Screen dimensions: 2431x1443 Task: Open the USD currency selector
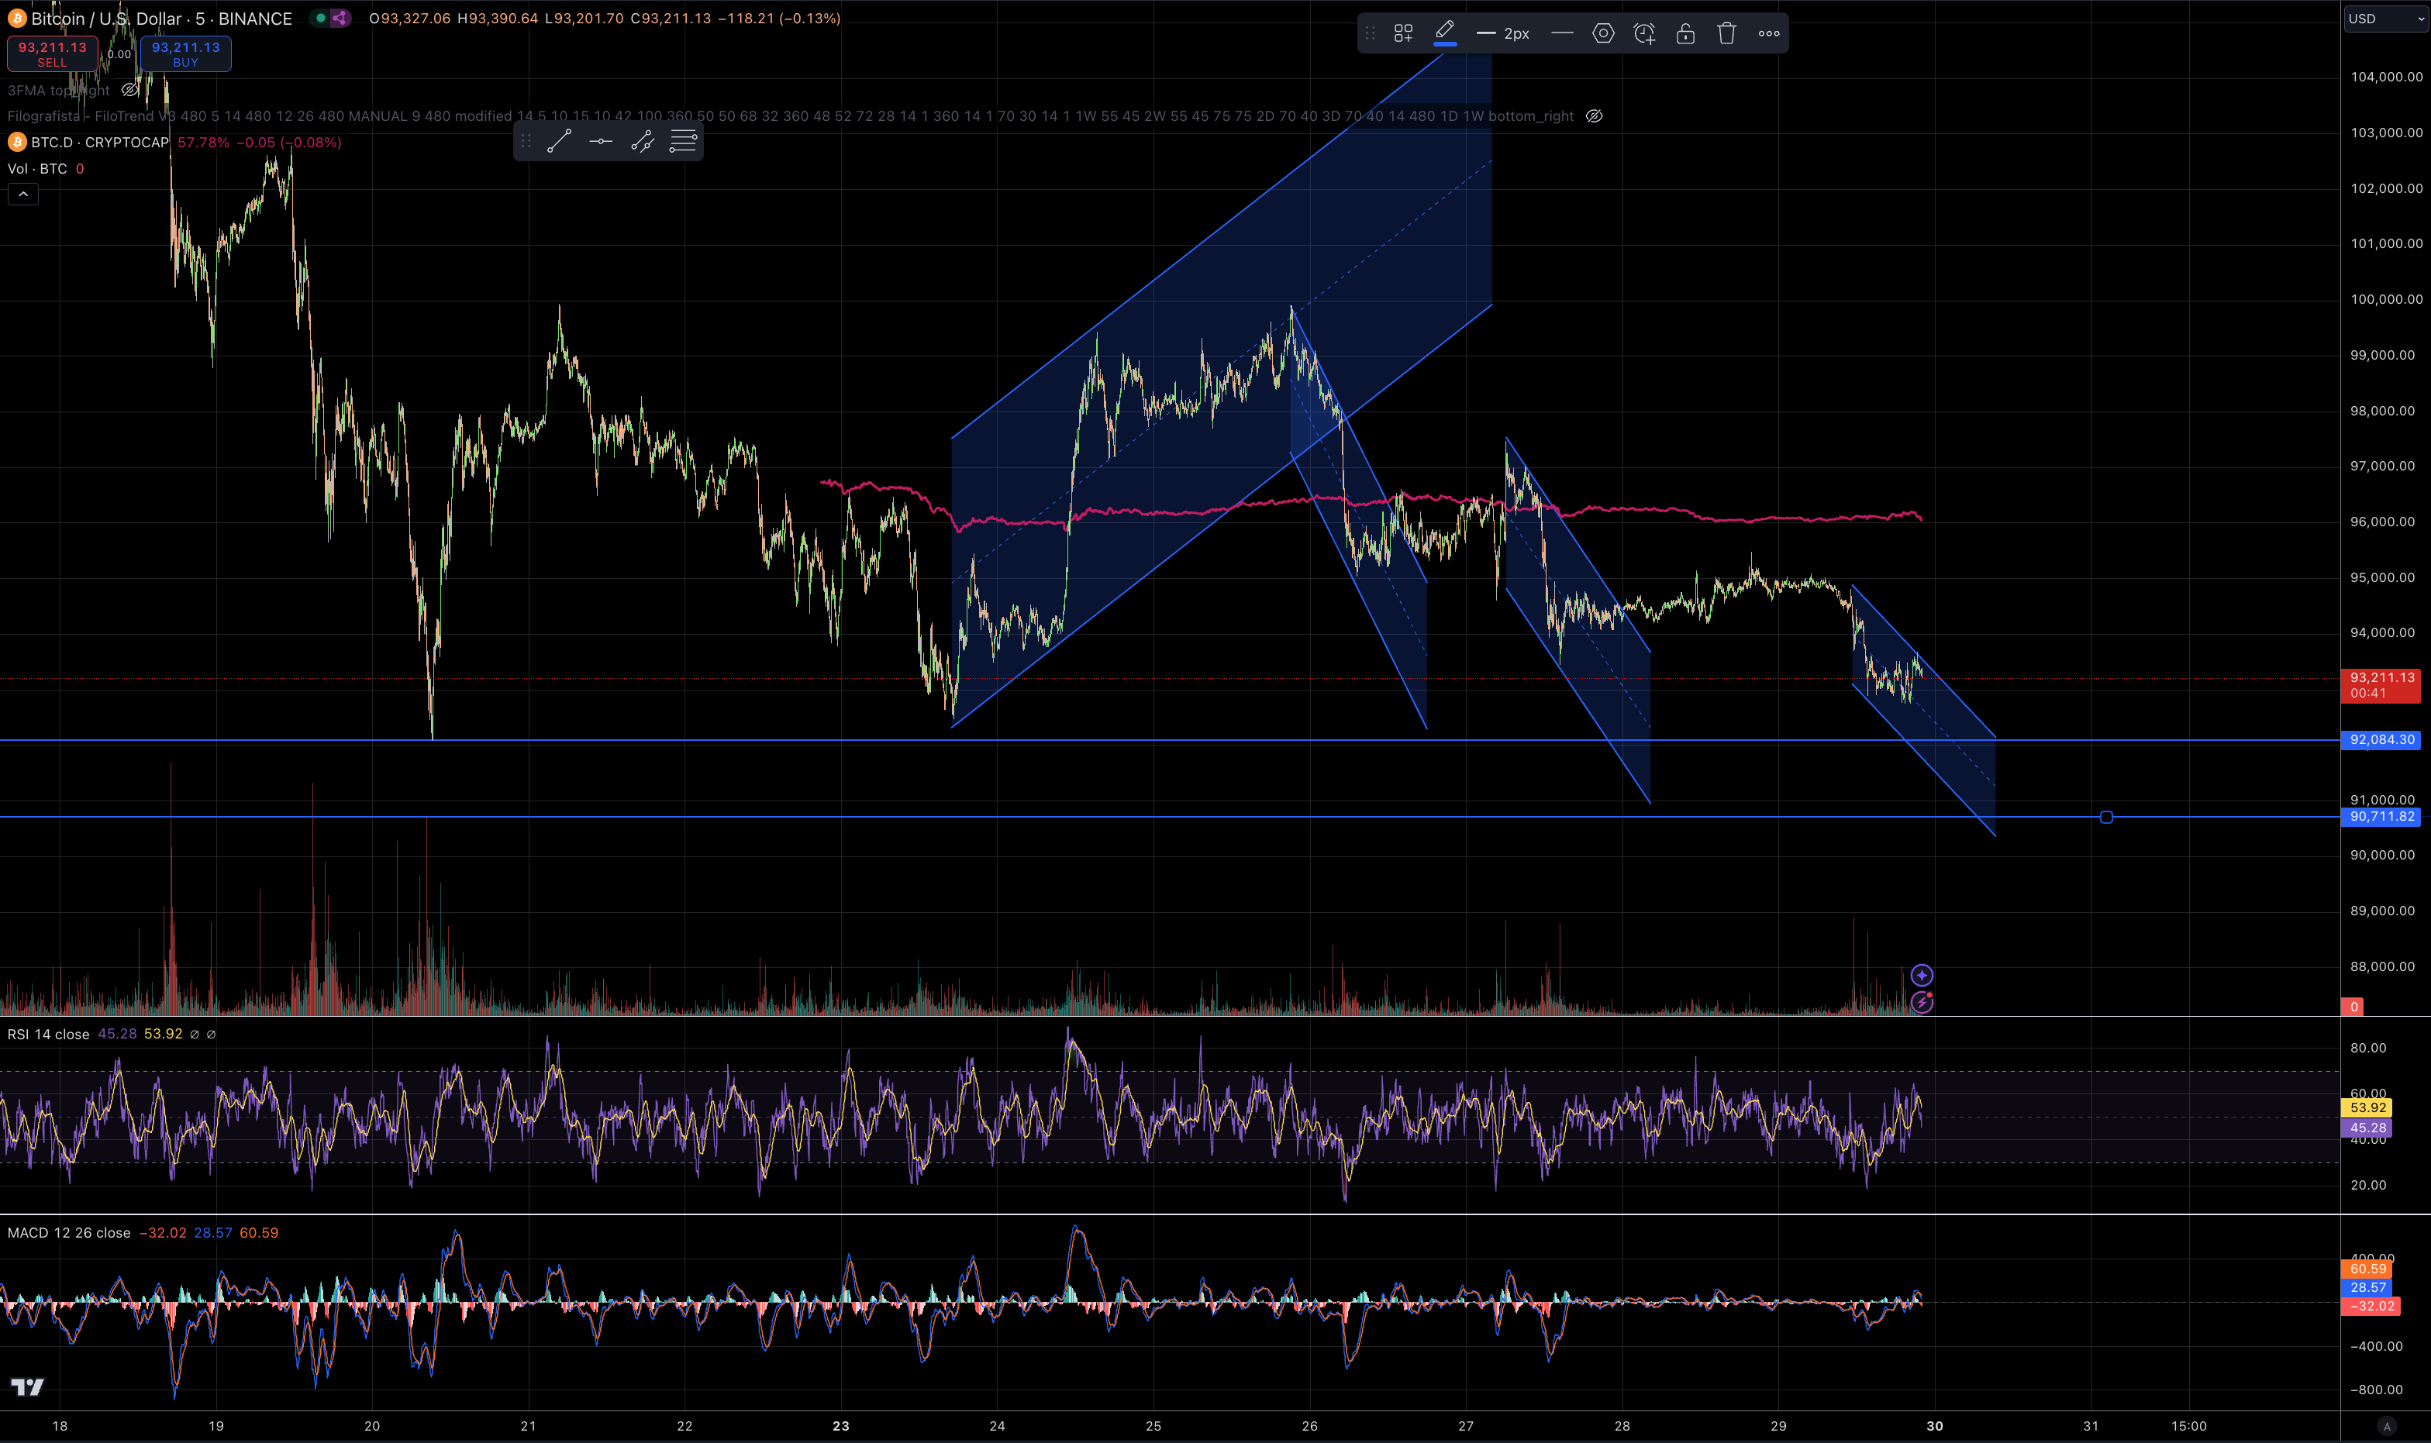[x=2384, y=19]
